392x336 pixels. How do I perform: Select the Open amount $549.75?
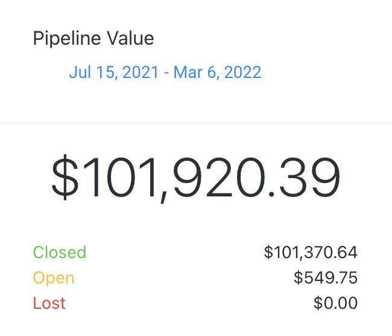click(326, 278)
